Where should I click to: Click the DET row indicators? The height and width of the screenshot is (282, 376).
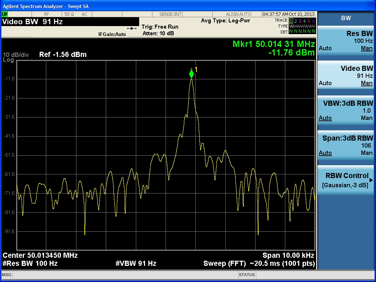point(302,32)
